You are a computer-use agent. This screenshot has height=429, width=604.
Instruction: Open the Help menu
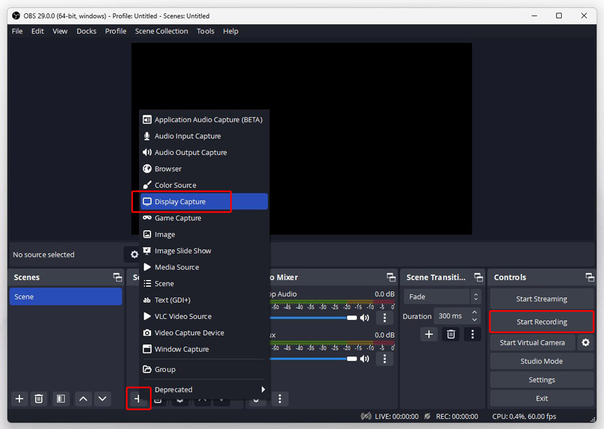230,32
